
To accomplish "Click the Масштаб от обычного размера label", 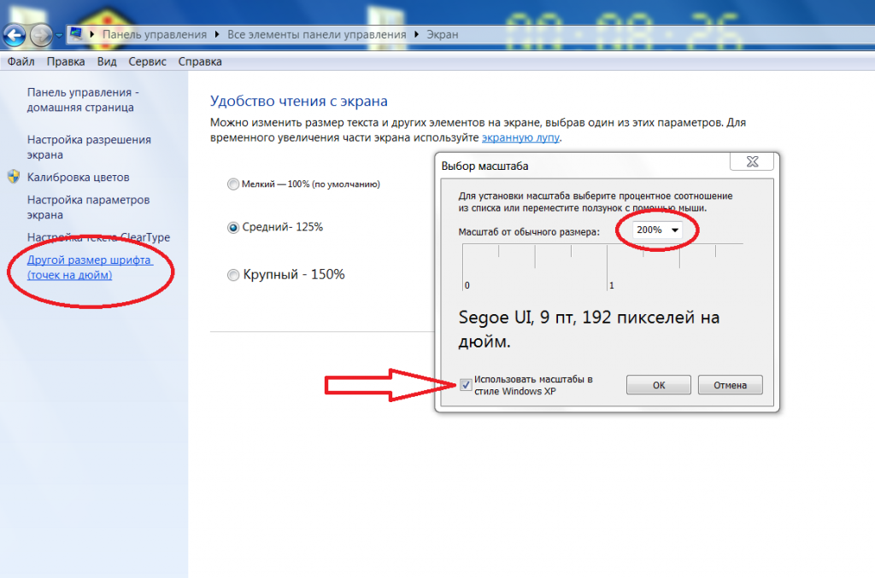I will (529, 232).
